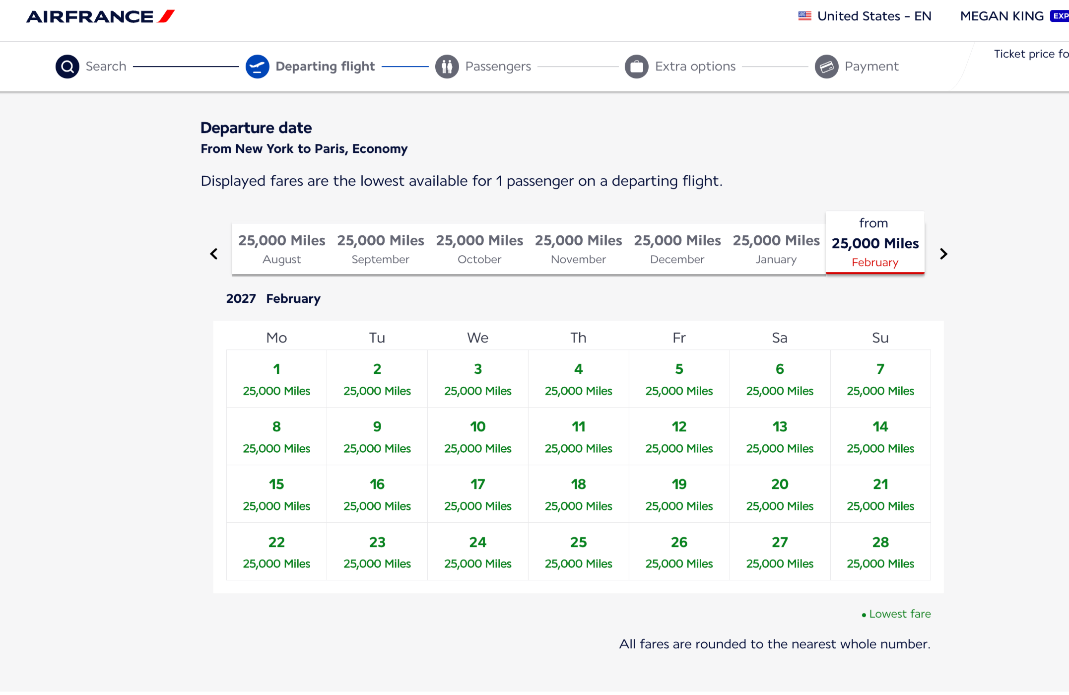Image resolution: width=1069 pixels, height=695 pixels.
Task: Select the January month tab
Action: click(776, 249)
